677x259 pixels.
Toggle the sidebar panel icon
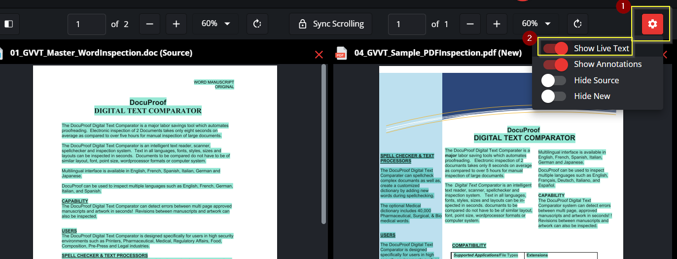8,24
